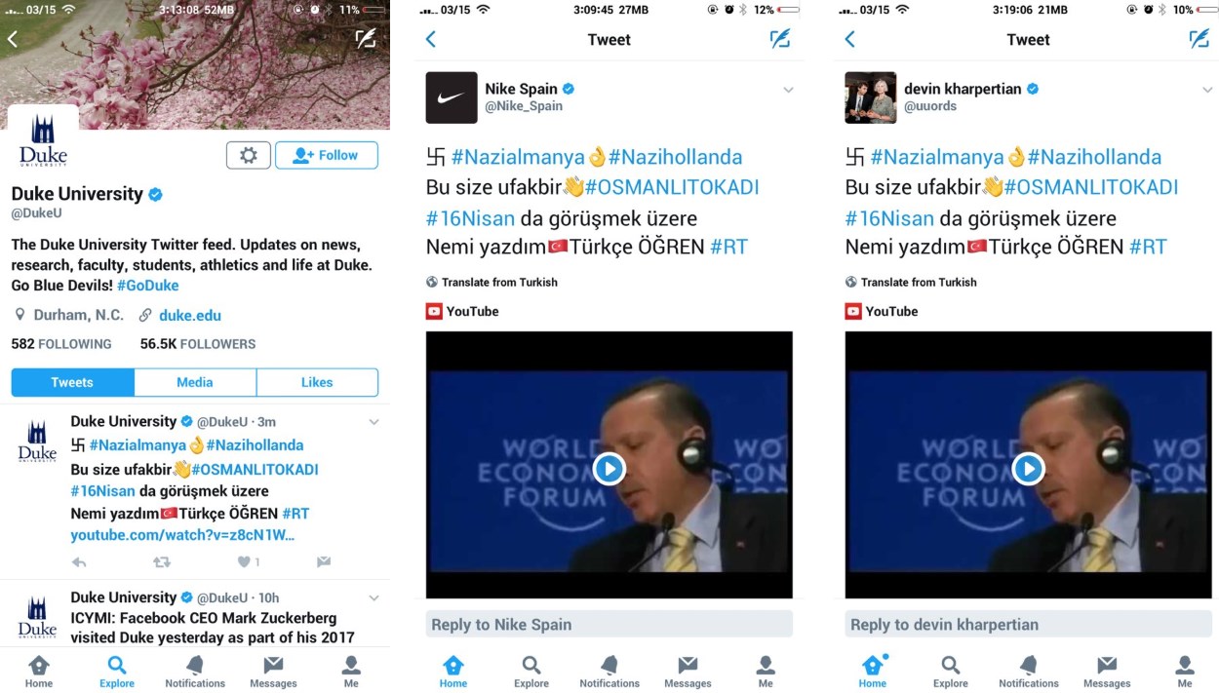Open Me from the devin kharpertian screen's bottom bar
The width and height of the screenshot is (1219, 693).
click(1185, 672)
